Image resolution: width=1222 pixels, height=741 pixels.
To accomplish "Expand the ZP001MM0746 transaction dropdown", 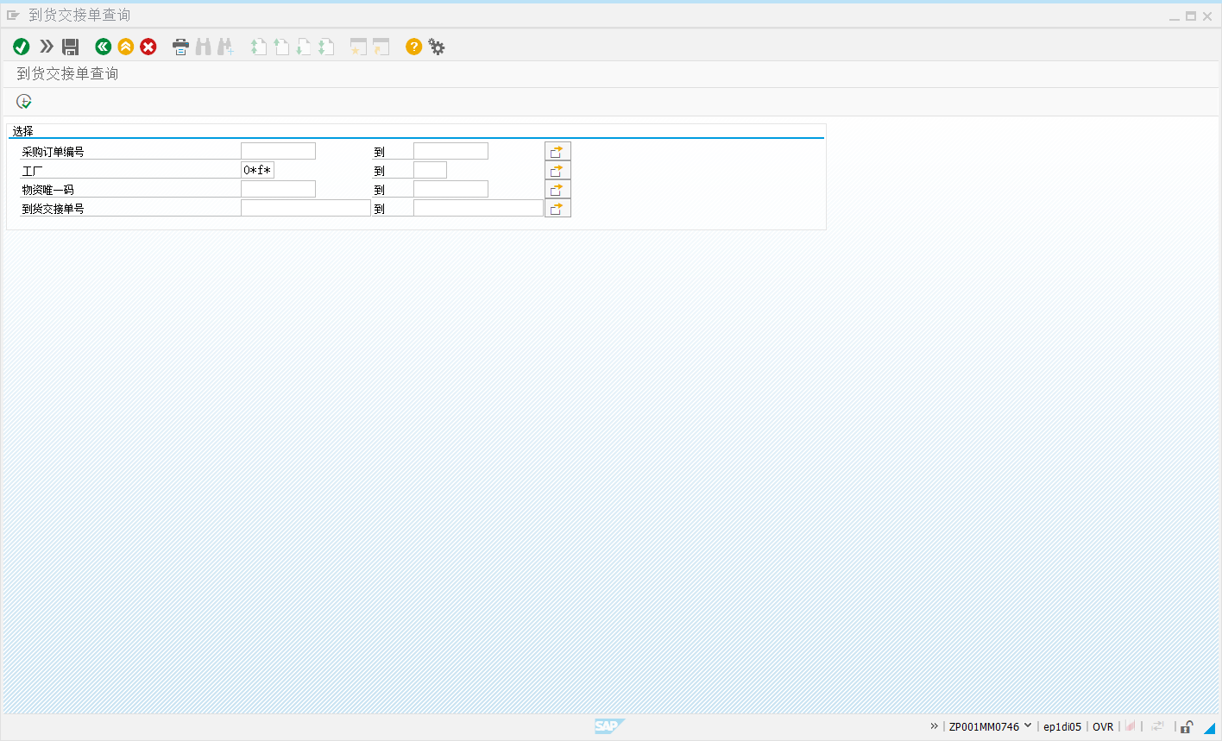I will (x=1027, y=726).
